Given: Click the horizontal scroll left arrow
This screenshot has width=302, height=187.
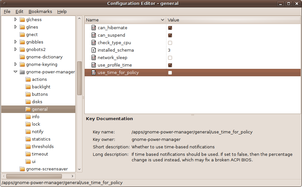Looking at the screenshot, I should [x=4, y=176].
